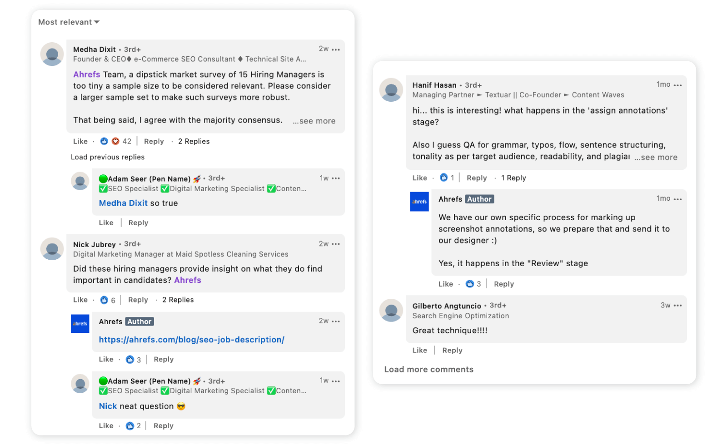Image resolution: width=727 pixels, height=445 pixels.
Task: Expand the 2 Replies under Nick Jubrey's comment
Action: click(x=178, y=300)
